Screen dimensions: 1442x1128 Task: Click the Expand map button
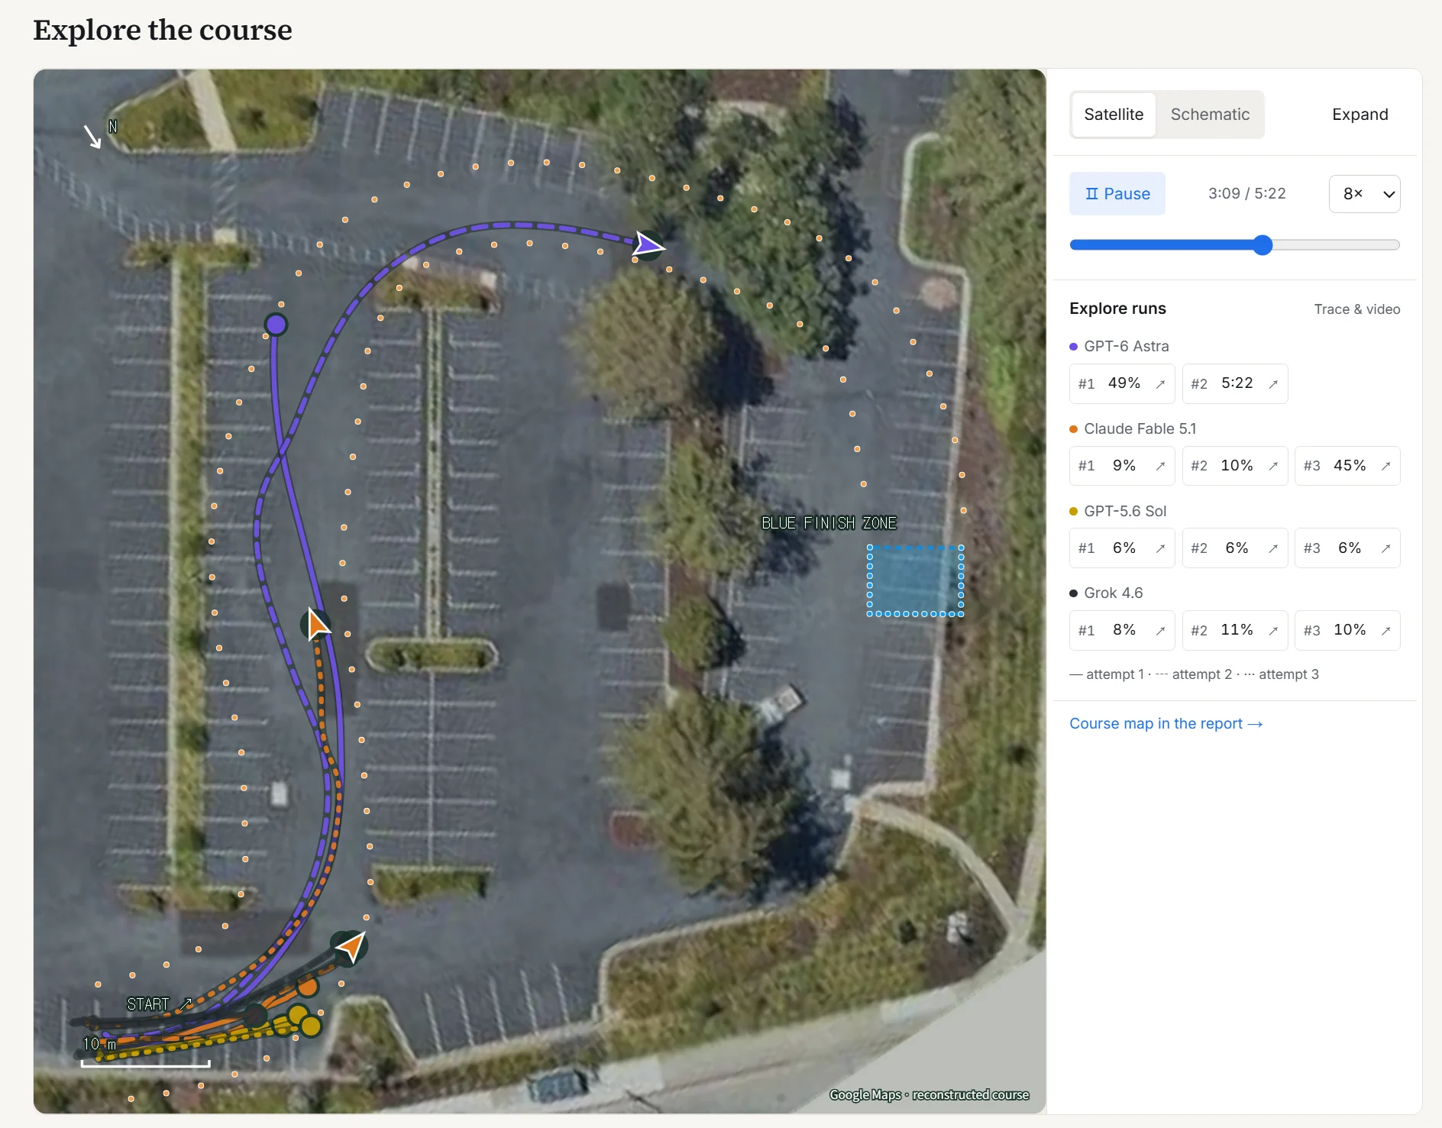coord(1360,115)
